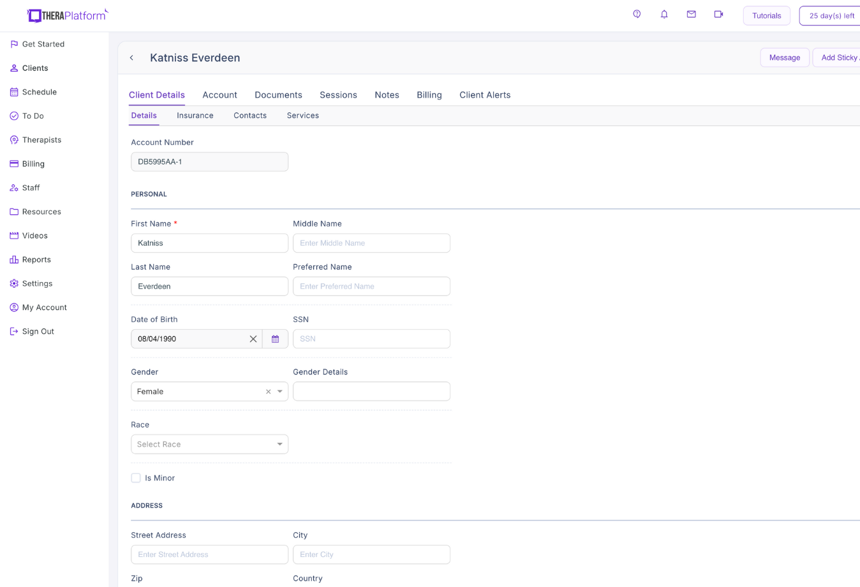
Task: Click the Street Address input field
Action: click(209, 554)
